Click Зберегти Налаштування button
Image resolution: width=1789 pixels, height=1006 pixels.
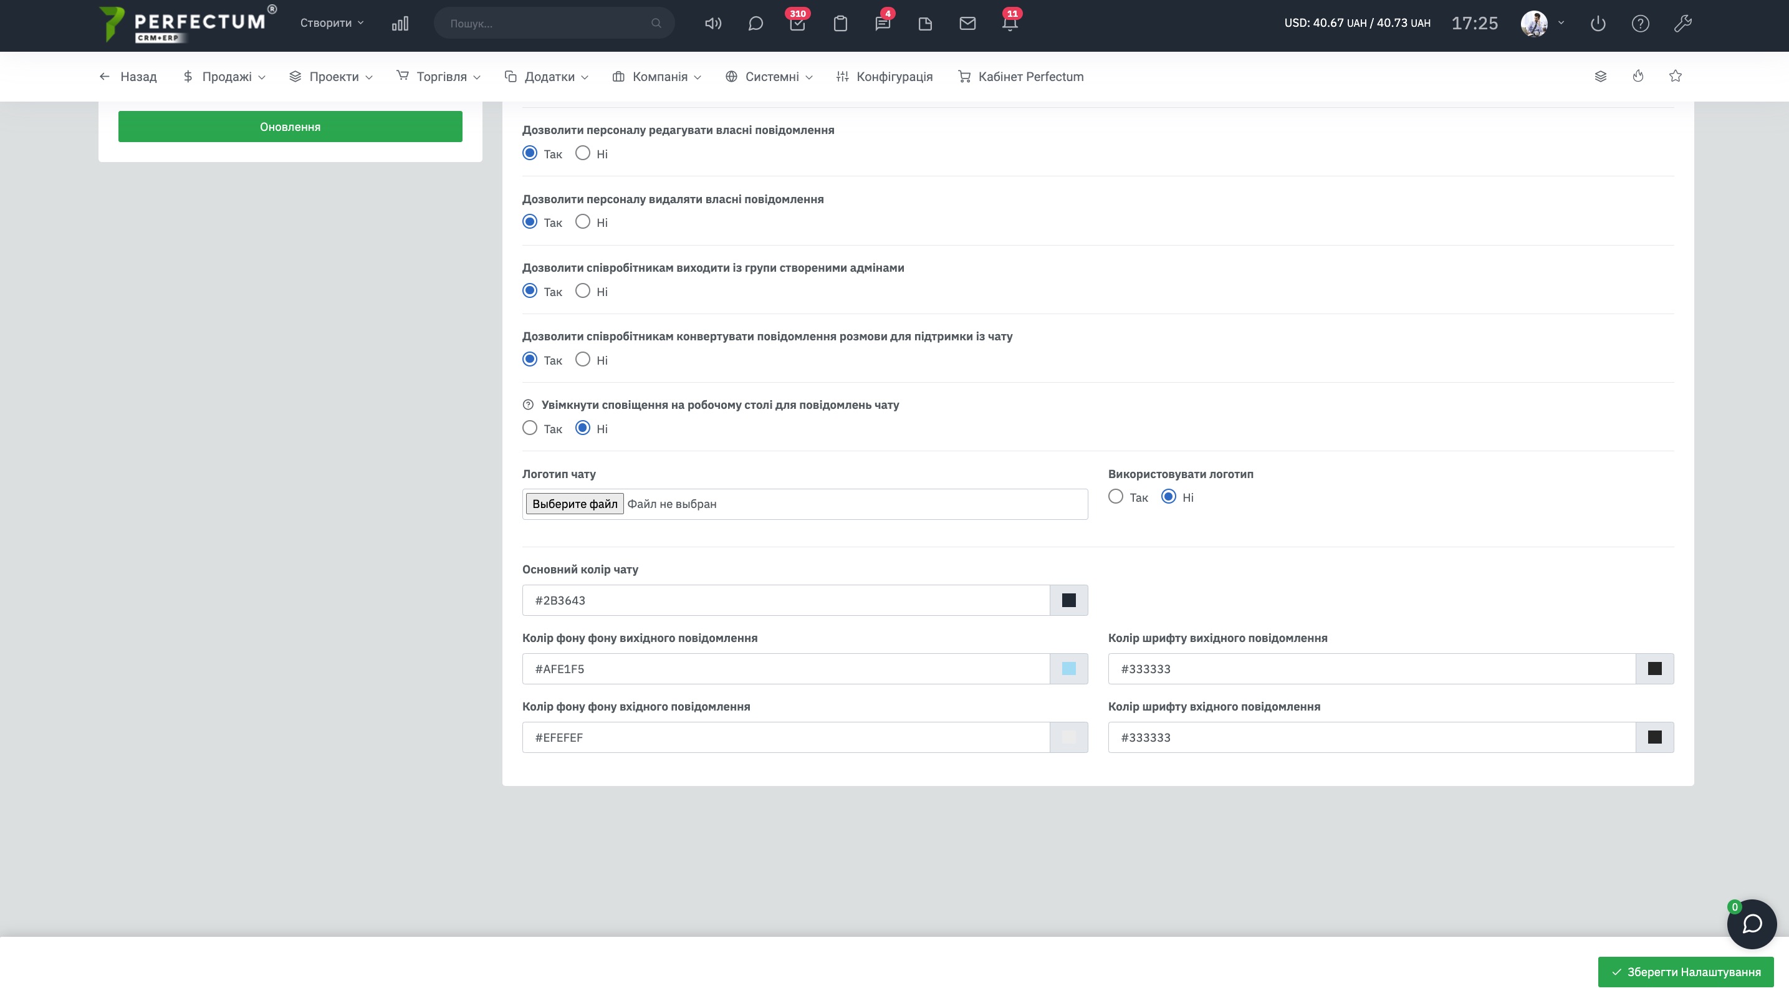point(1686,972)
